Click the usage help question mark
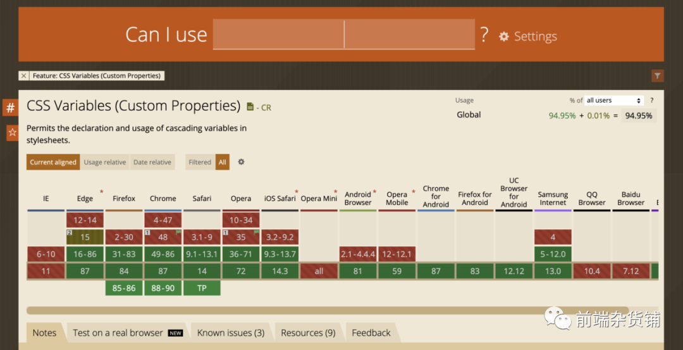The image size is (683, 350). [x=651, y=100]
